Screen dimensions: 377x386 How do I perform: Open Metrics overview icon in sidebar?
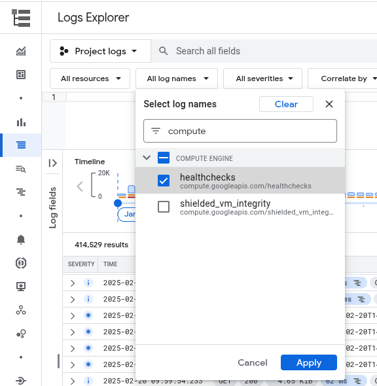[21, 51]
